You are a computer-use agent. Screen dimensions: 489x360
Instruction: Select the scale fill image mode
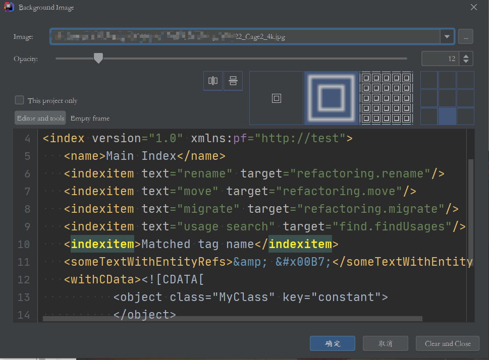pyautogui.click(x=331, y=98)
